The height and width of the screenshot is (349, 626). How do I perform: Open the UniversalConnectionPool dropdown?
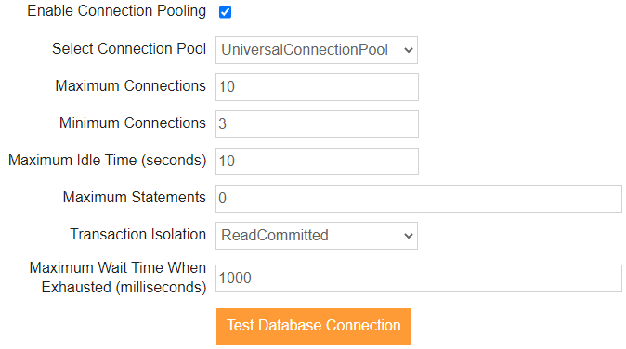click(317, 50)
